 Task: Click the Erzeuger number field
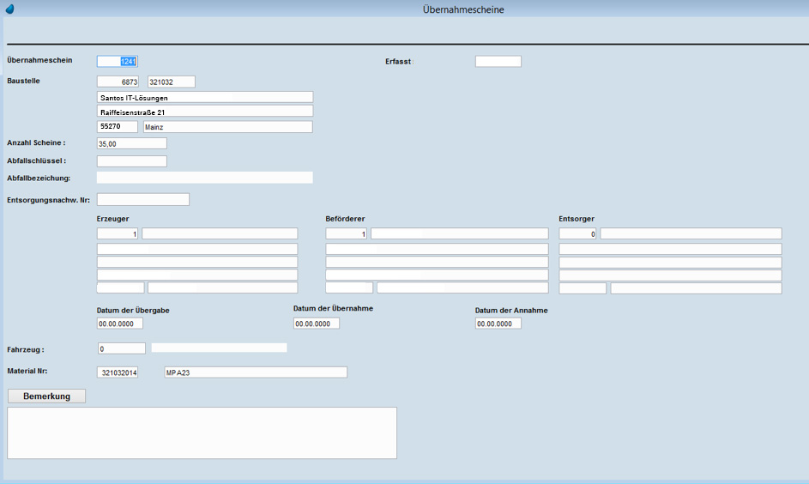click(118, 233)
